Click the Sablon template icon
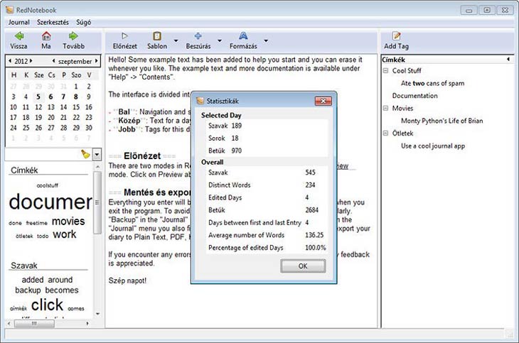This screenshot has width=519, height=343. (x=157, y=36)
